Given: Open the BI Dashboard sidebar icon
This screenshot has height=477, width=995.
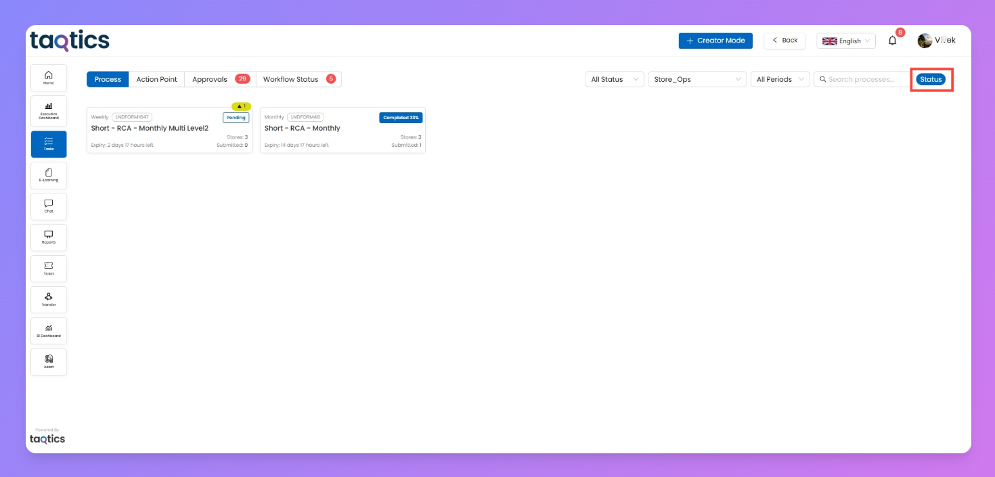Looking at the screenshot, I should pos(49,331).
